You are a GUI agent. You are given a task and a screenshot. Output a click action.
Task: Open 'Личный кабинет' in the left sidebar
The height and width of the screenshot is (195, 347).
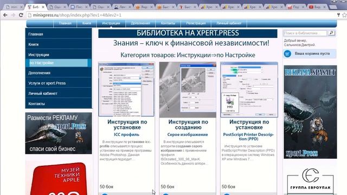tap(59, 93)
